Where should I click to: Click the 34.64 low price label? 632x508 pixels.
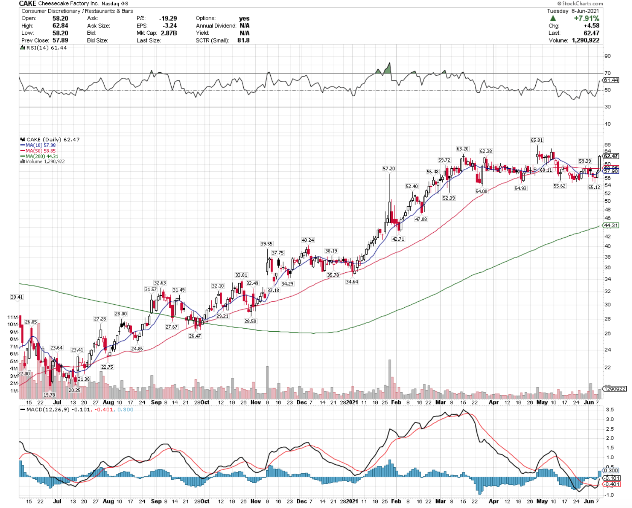point(352,282)
